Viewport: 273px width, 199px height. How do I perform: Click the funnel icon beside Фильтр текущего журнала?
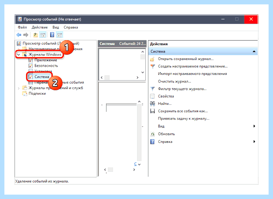pyautogui.click(x=152, y=89)
